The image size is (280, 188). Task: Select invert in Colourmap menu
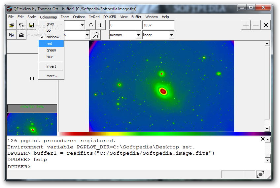51,66
